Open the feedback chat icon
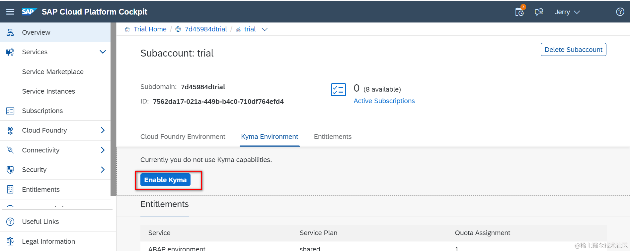This screenshot has height=251, width=630. click(x=539, y=12)
